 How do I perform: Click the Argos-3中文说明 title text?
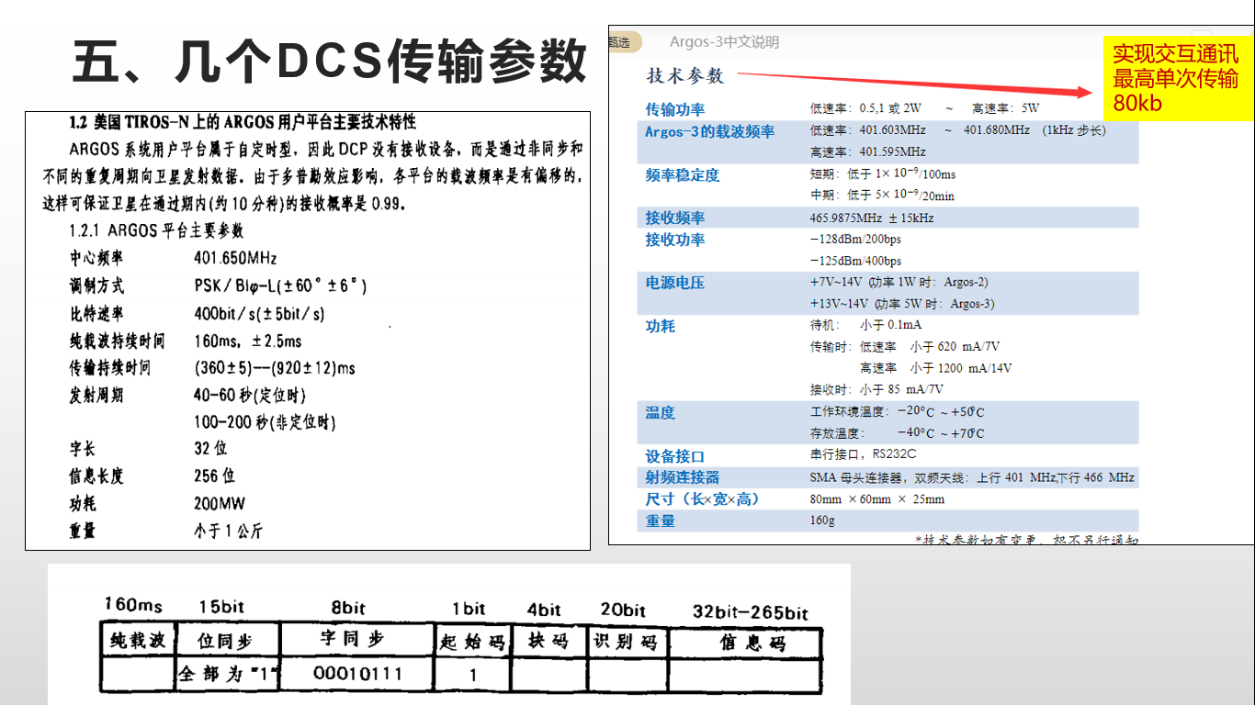722,41
